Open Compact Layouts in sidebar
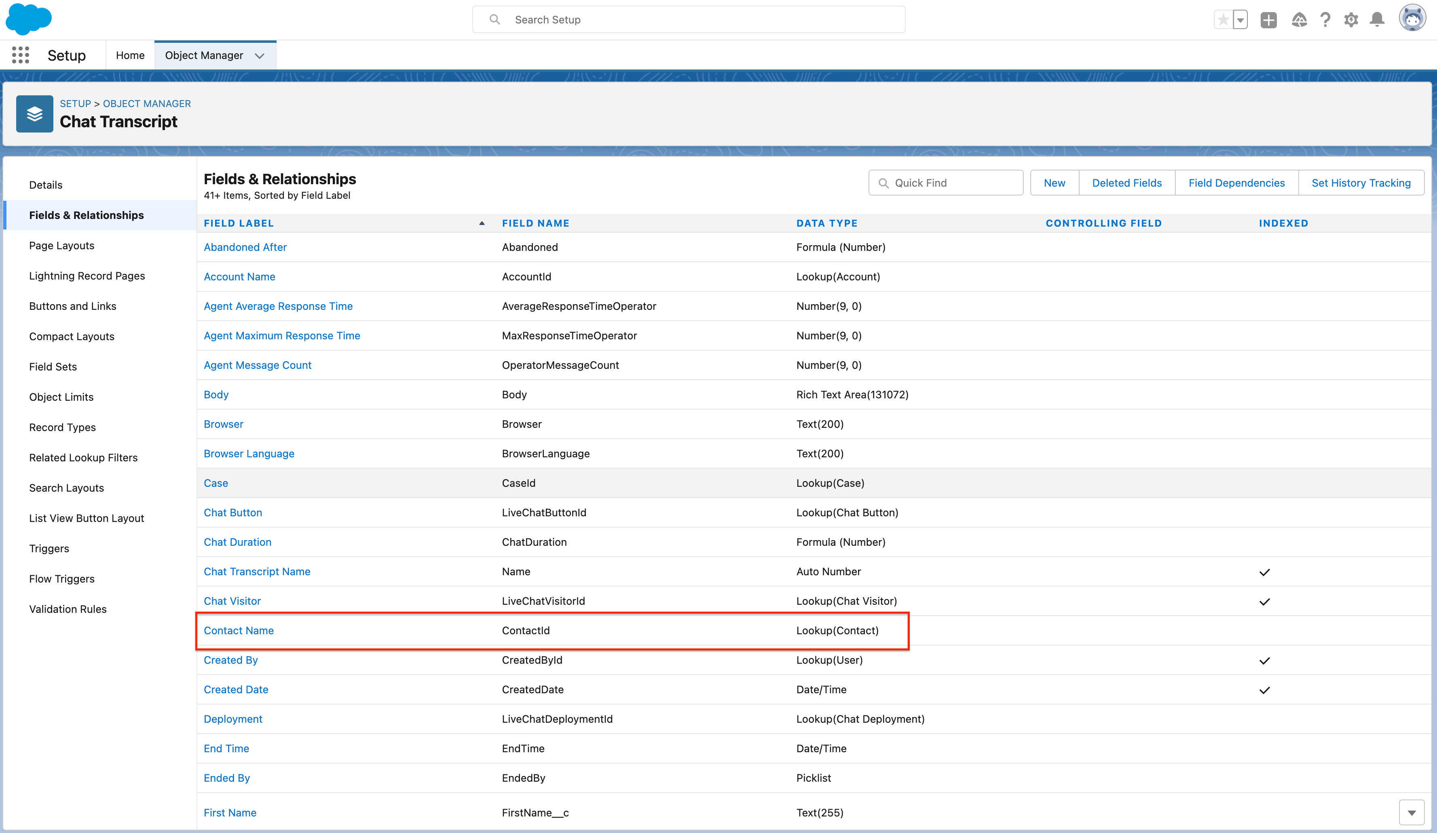 point(71,336)
